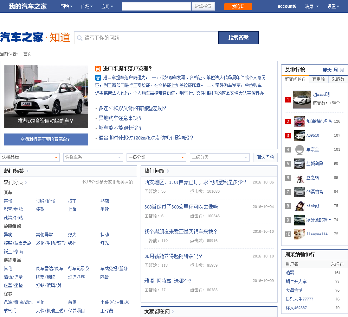Viewport: 348px width, 317px height.
Task: Go to 首页 in breadcrumb
Action: coord(27,54)
